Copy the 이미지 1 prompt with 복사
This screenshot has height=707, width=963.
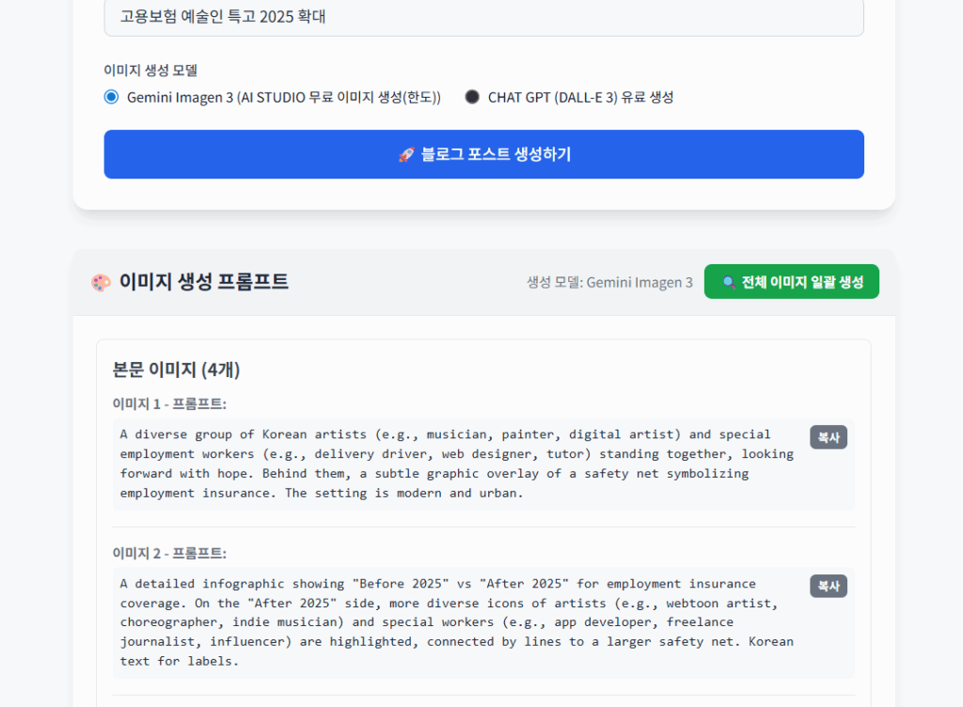click(x=828, y=437)
